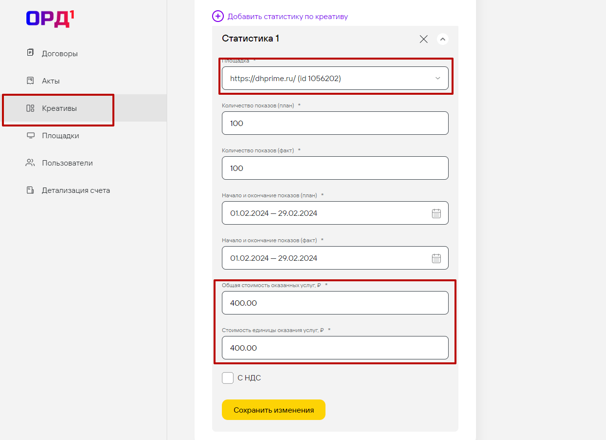Click the Площадки monitor icon
The height and width of the screenshot is (440, 606).
click(30, 135)
